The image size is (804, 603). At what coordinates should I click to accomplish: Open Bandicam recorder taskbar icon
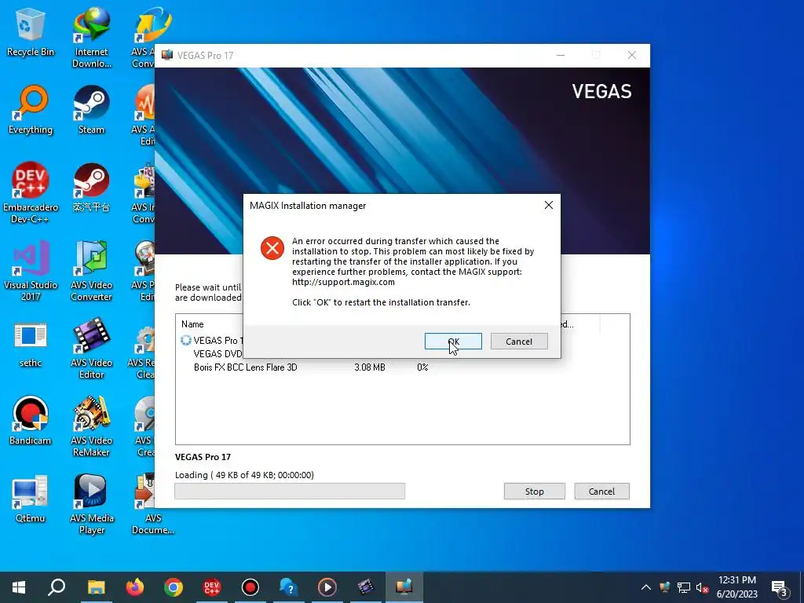[250, 587]
